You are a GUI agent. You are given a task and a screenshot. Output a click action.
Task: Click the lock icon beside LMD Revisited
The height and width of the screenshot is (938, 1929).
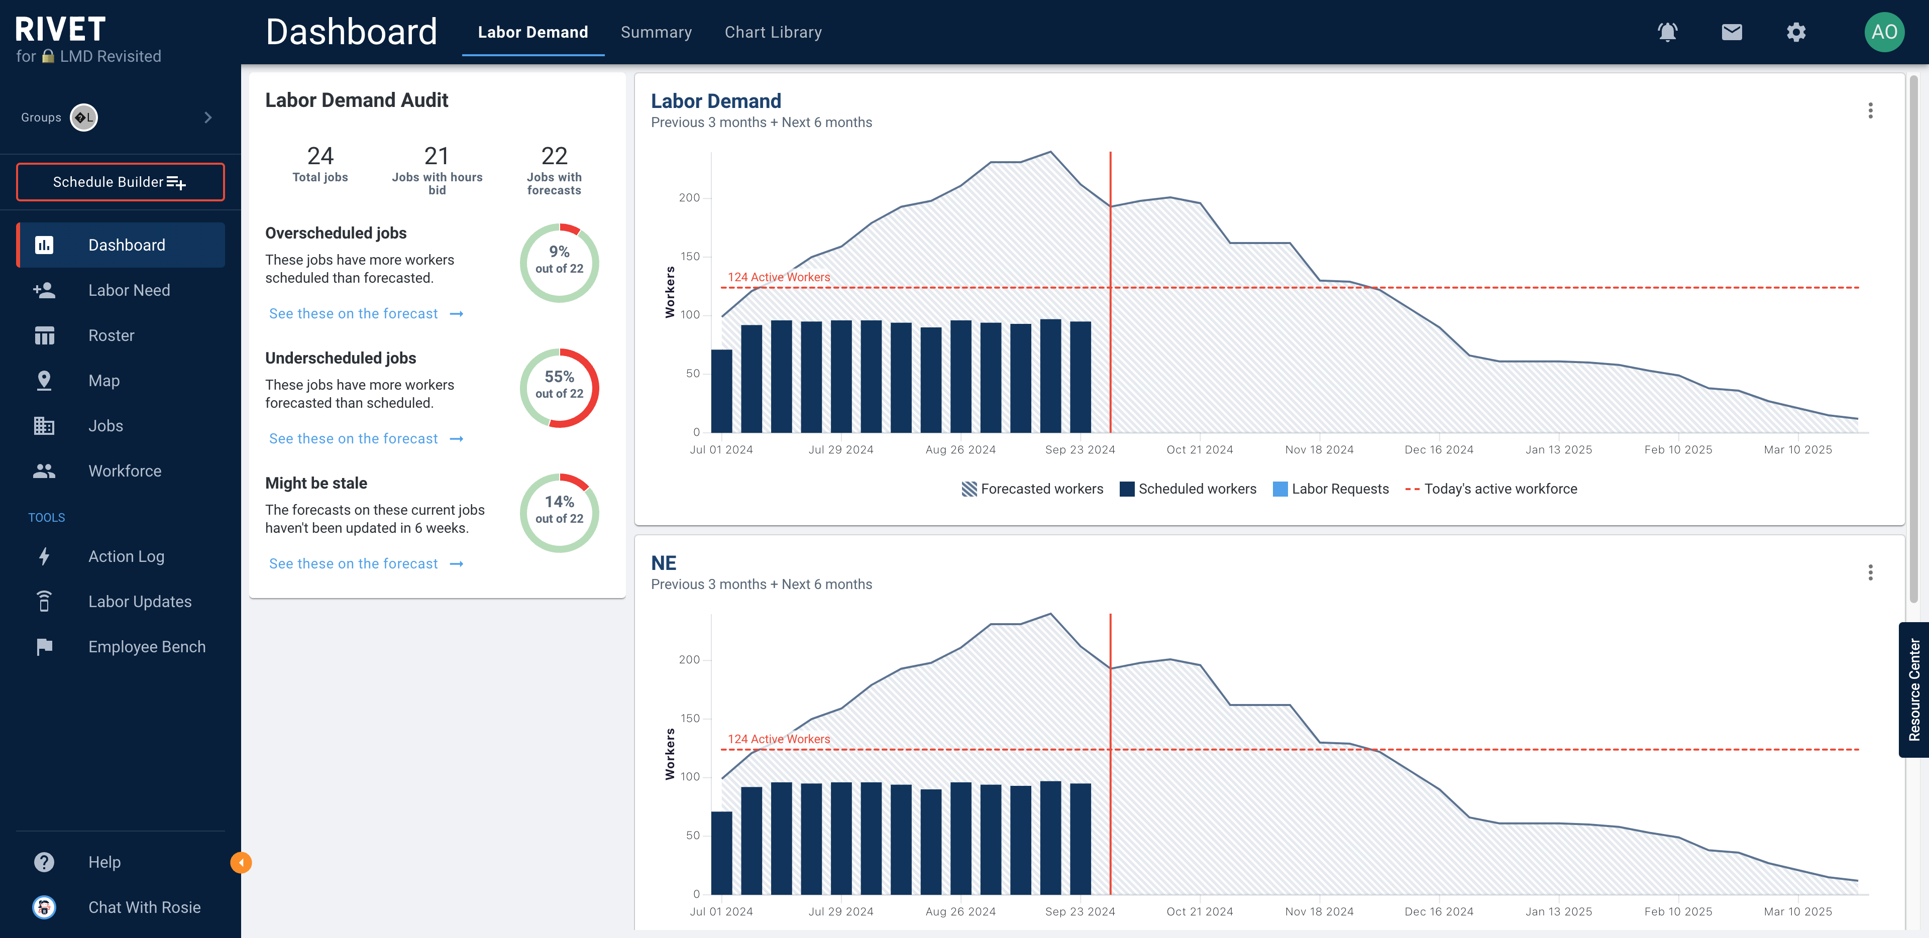point(48,56)
